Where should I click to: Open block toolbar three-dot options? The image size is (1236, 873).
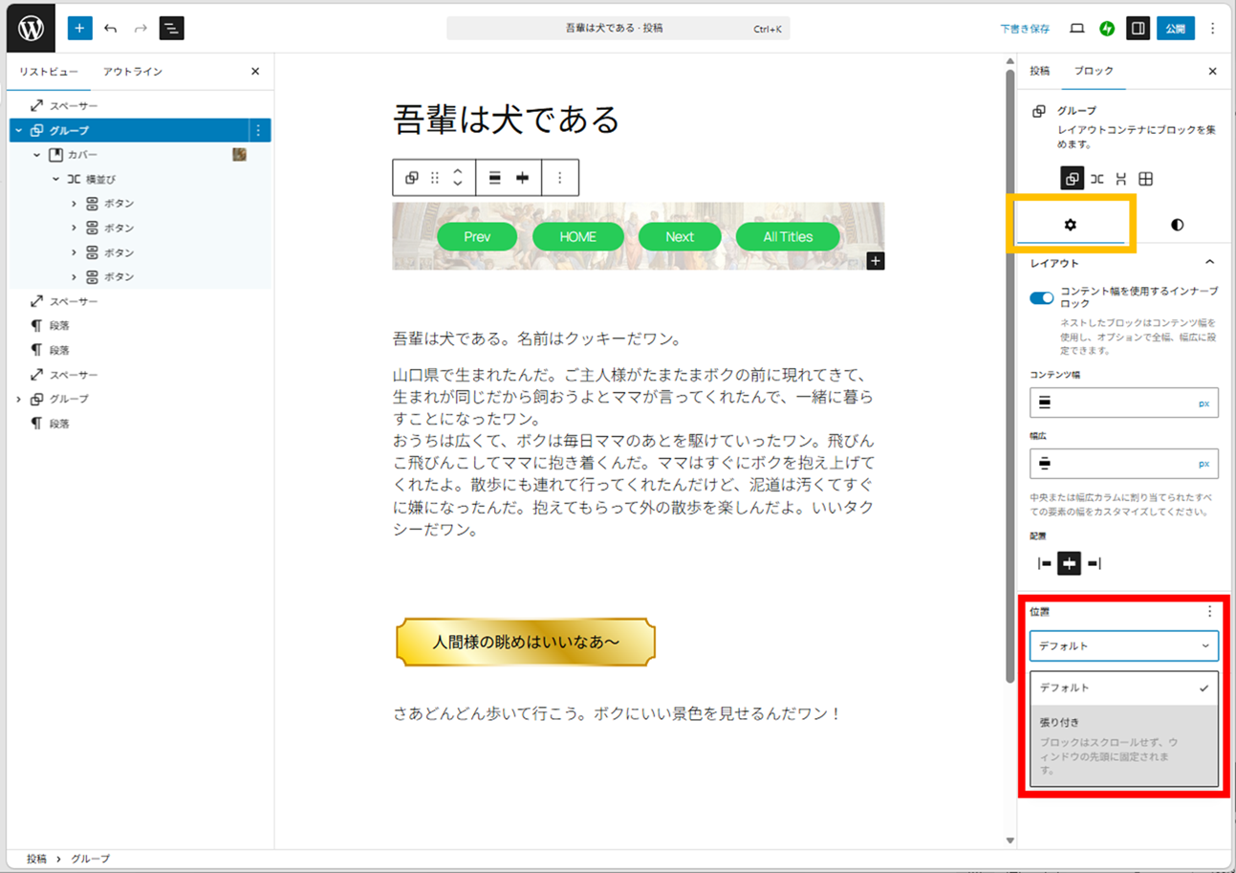560,178
